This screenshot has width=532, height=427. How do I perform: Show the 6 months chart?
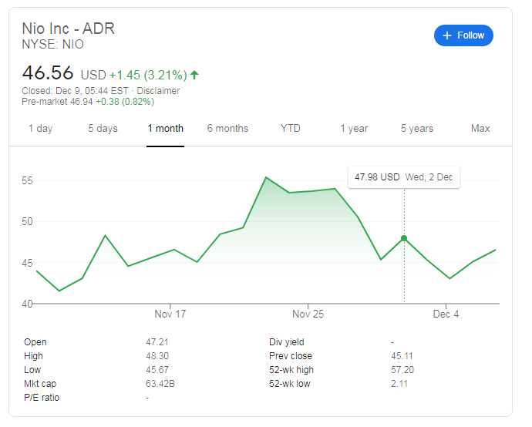point(227,129)
